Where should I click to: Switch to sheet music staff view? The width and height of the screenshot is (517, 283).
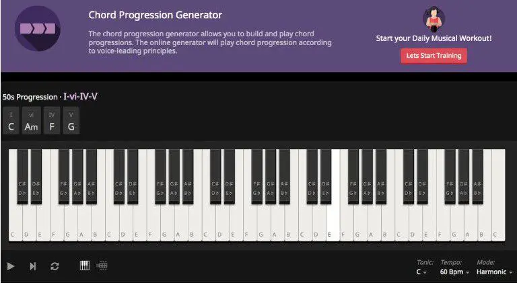tap(102, 266)
